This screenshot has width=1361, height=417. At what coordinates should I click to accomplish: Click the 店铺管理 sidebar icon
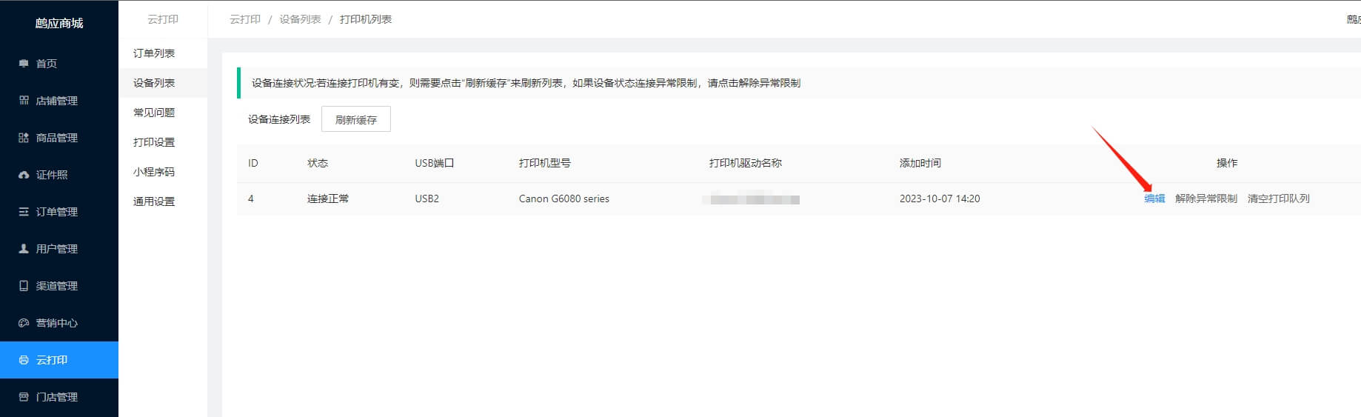tap(24, 101)
